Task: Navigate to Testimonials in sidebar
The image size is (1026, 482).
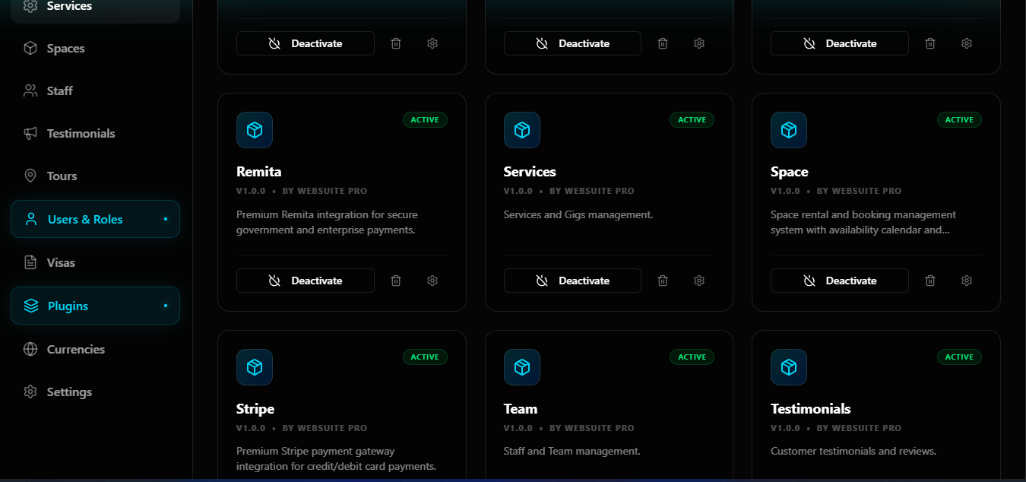Action: (x=81, y=133)
